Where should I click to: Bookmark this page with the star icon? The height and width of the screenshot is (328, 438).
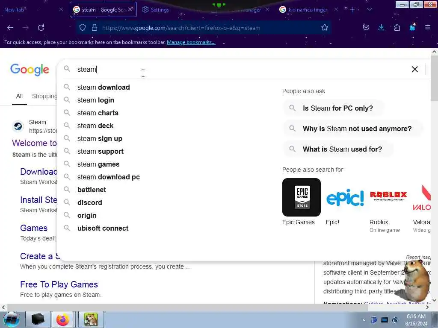(x=324, y=28)
